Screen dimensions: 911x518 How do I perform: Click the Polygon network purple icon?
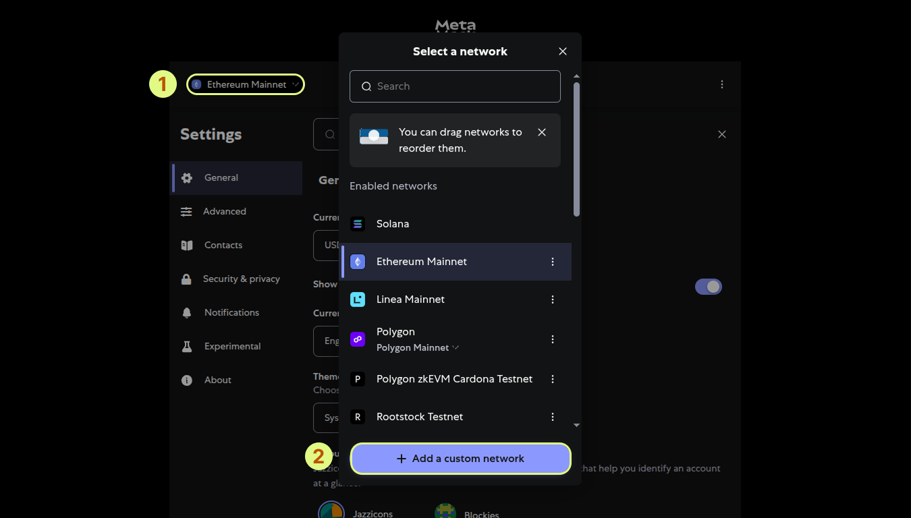(358, 339)
